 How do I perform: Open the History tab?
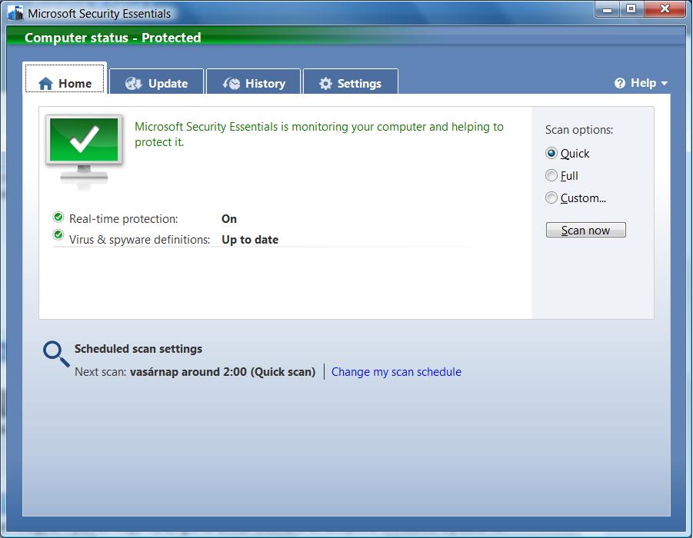[x=254, y=84]
